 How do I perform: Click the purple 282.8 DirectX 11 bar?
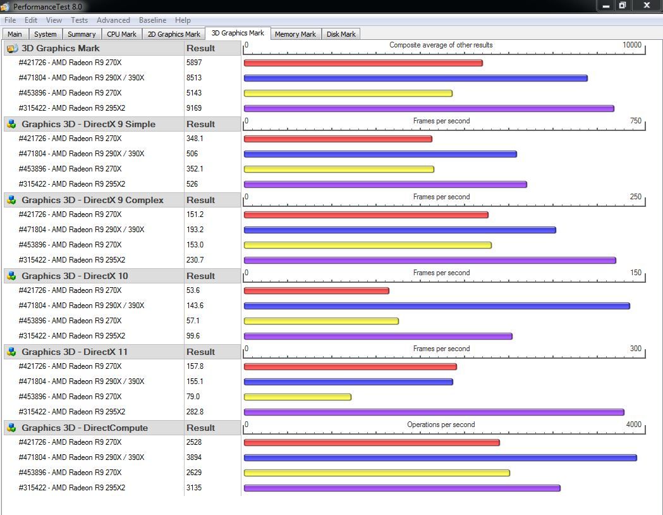tap(434, 412)
